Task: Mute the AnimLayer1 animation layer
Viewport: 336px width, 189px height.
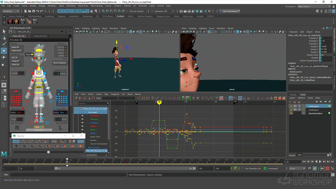Action: click(x=299, y=110)
